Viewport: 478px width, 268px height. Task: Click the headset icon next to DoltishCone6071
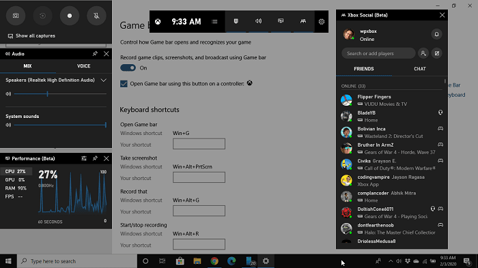click(432, 209)
